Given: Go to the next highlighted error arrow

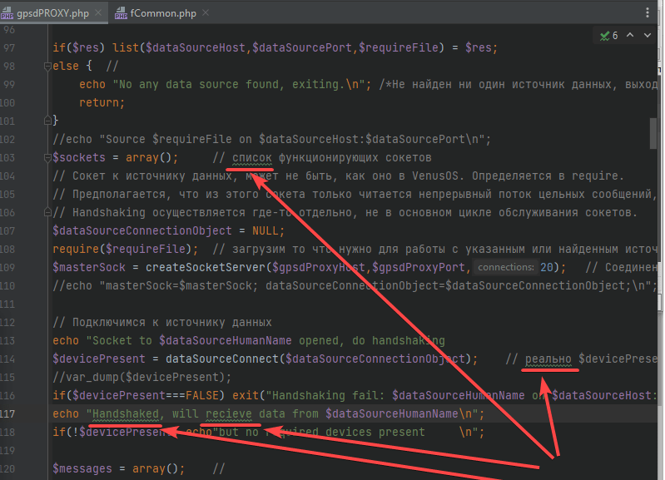Looking at the screenshot, I should (648, 35).
